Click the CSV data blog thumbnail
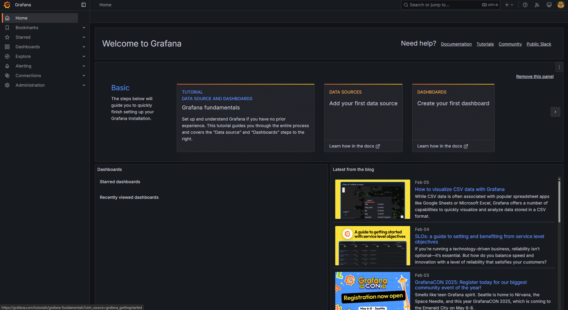 pyautogui.click(x=373, y=199)
